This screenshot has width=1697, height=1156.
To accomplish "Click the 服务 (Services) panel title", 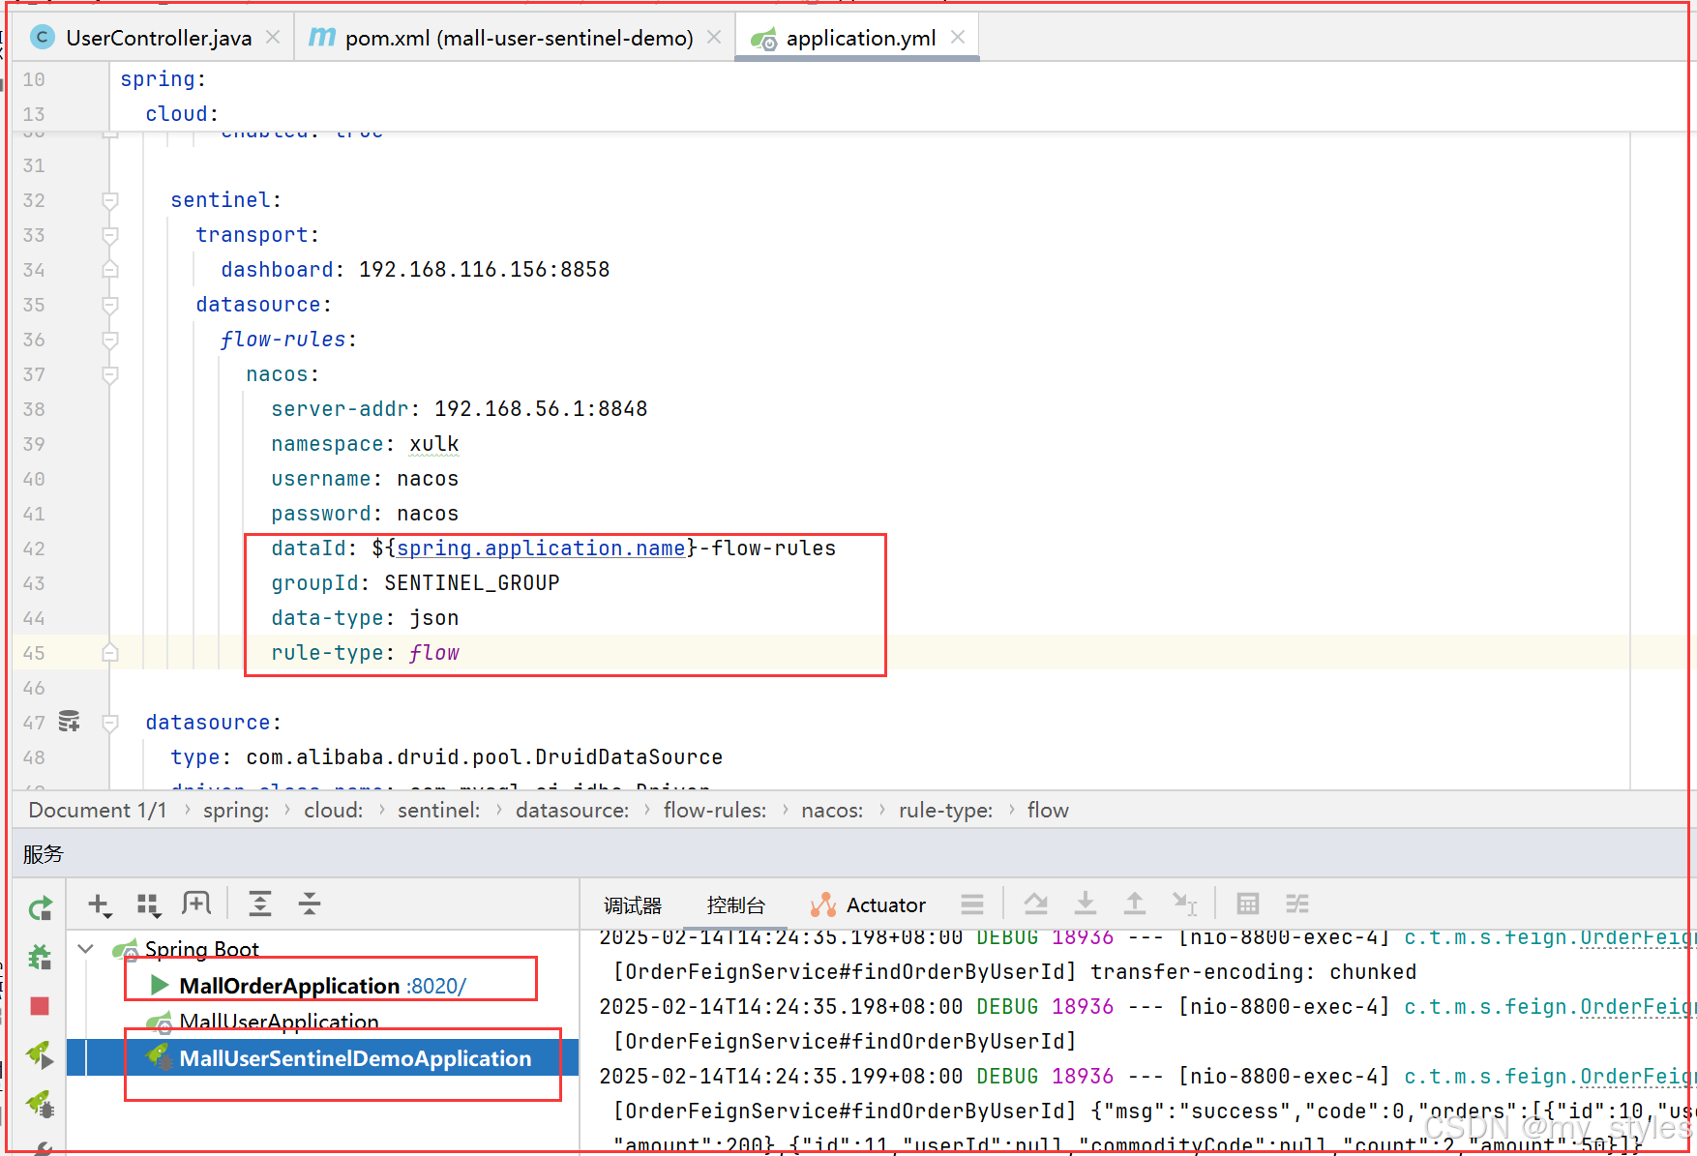I will pos(43,854).
